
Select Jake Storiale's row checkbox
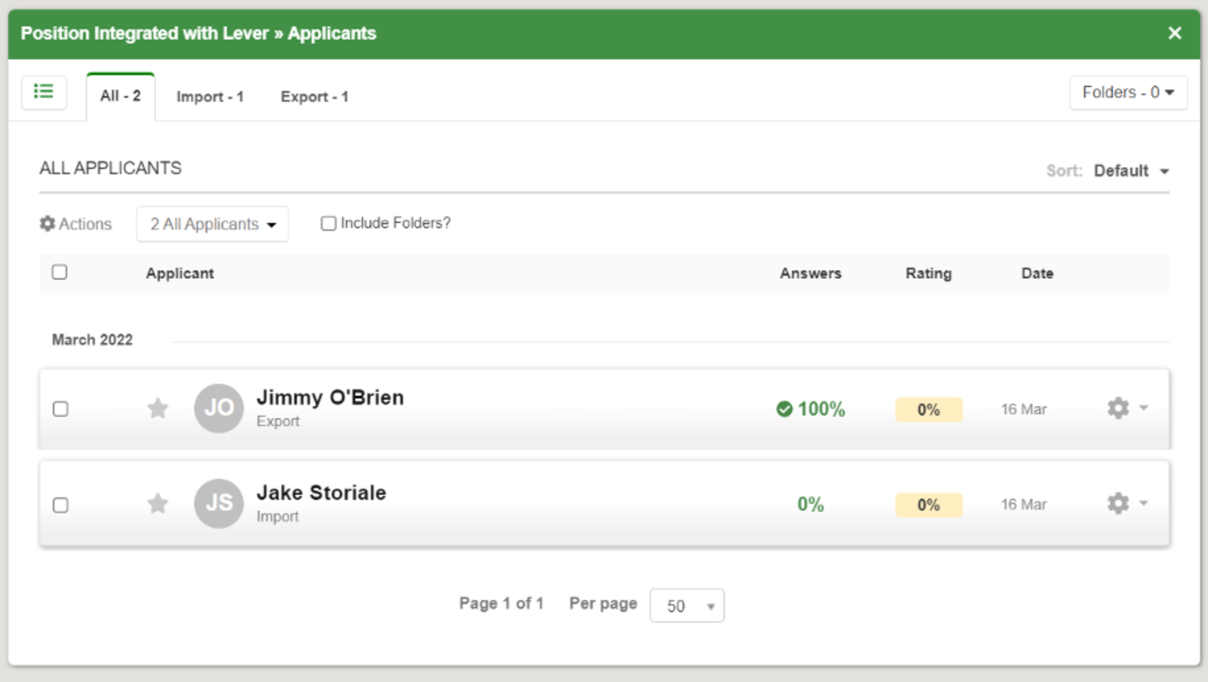click(x=60, y=504)
